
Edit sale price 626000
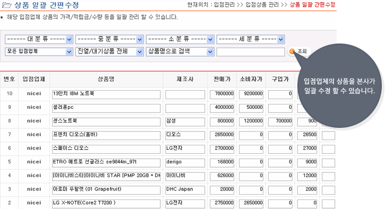tap(222, 176)
